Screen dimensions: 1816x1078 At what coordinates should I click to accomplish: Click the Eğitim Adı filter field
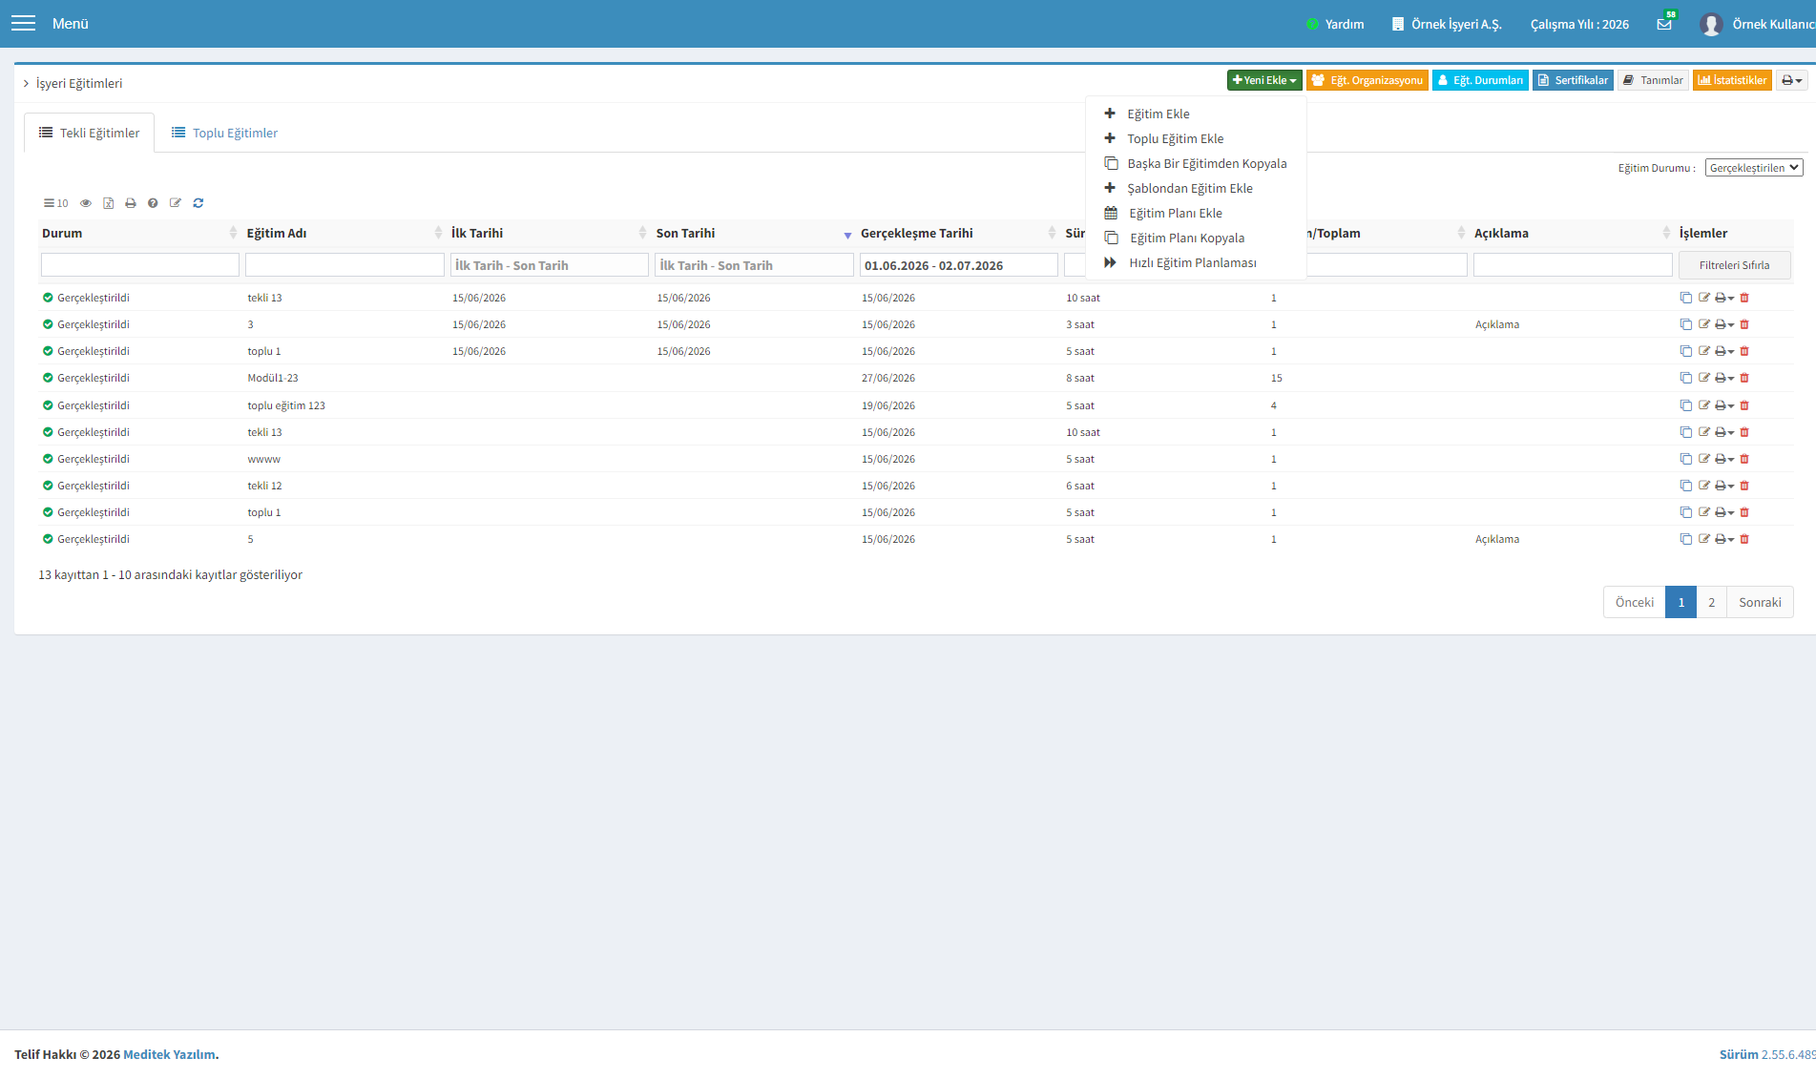[344, 265]
